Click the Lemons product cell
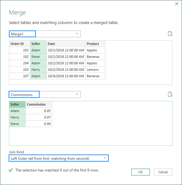This screenshot has width=182, height=185. (x=95, y=70)
